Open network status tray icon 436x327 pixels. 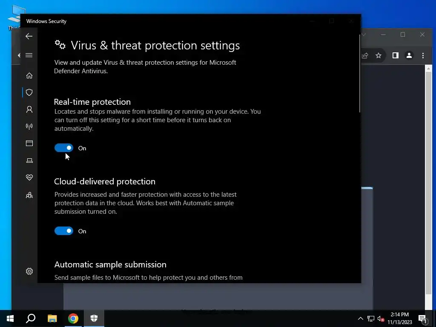371,318
